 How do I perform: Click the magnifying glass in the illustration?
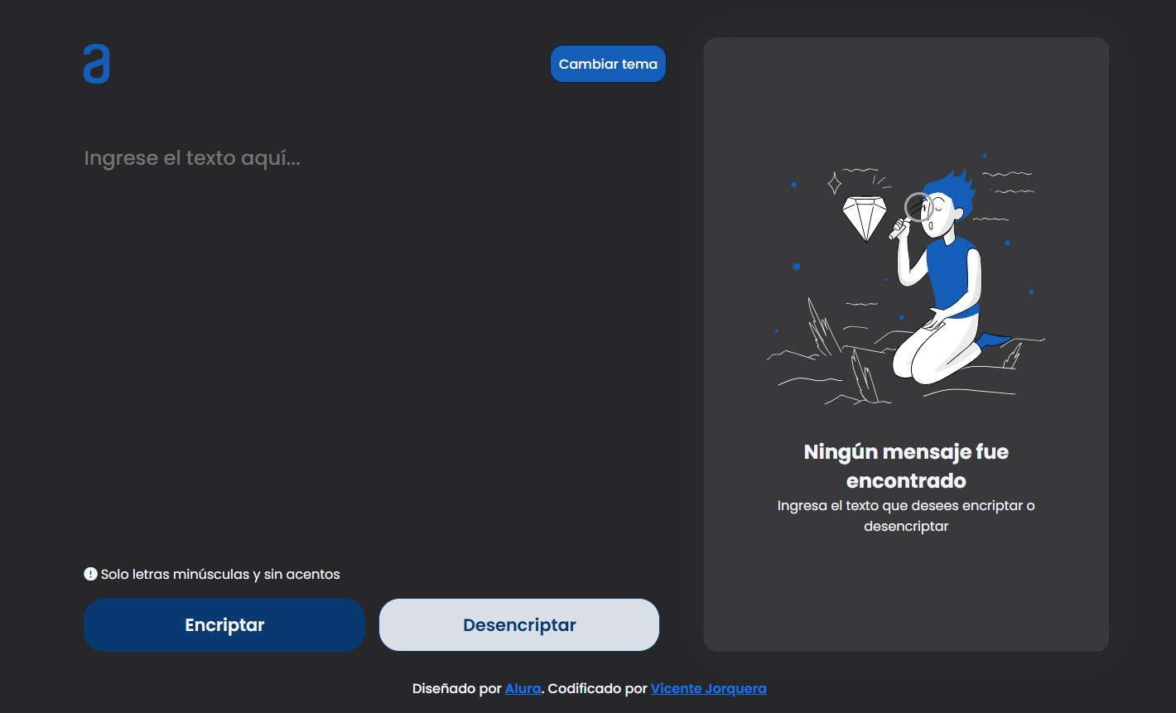tap(918, 205)
